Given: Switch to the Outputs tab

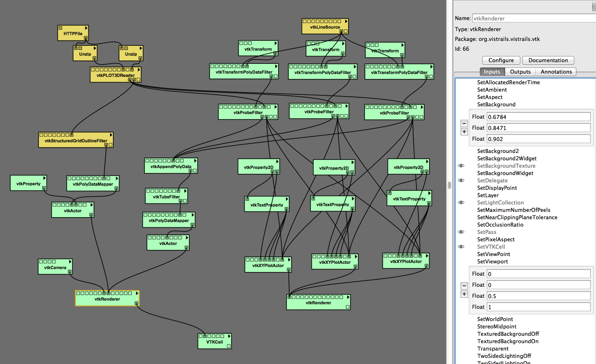Looking at the screenshot, I should [520, 72].
